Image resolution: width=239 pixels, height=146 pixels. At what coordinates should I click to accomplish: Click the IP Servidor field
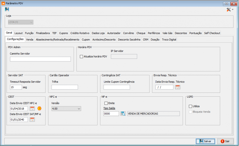coord(124,56)
